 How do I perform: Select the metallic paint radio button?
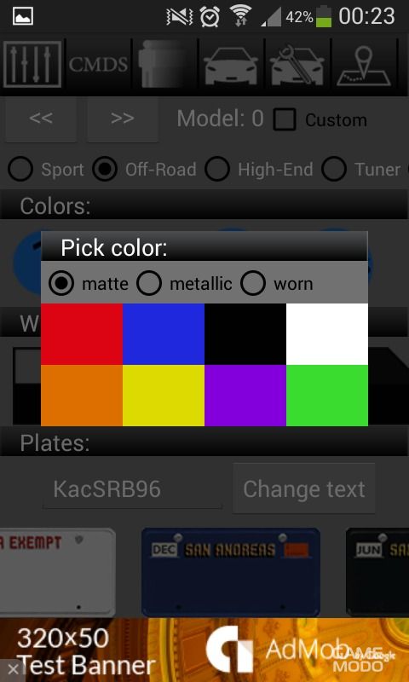click(x=149, y=283)
